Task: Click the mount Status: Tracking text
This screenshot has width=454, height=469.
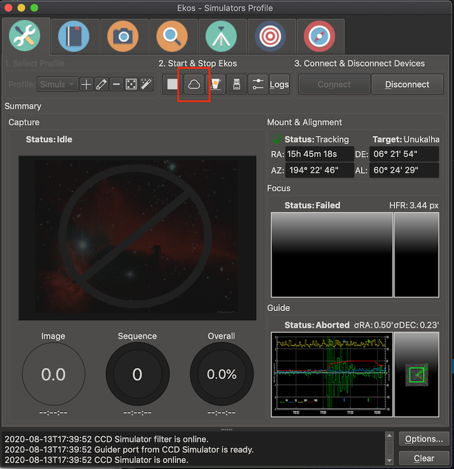Action: click(316, 139)
